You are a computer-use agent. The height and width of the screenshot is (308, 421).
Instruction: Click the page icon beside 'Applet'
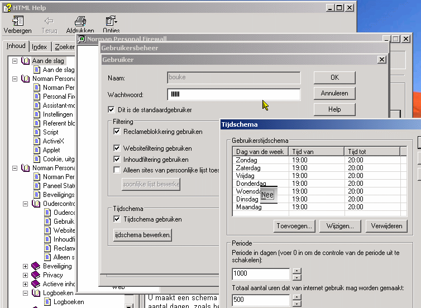click(x=37, y=150)
